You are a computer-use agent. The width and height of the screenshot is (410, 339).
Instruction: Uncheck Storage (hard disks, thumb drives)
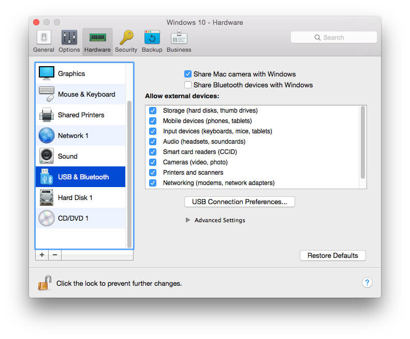pyautogui.click(x=153, y=111)
